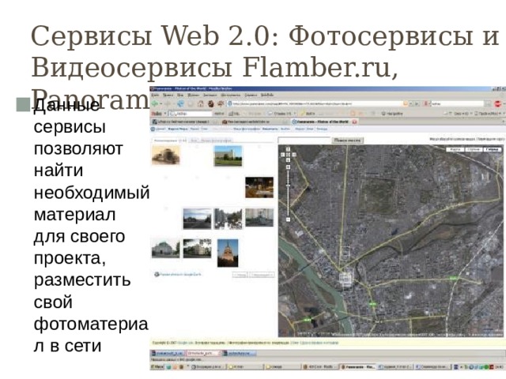Switch map to Спутник view
The width and height of the screenshot is (506, 379).
(x=474, y=149)
